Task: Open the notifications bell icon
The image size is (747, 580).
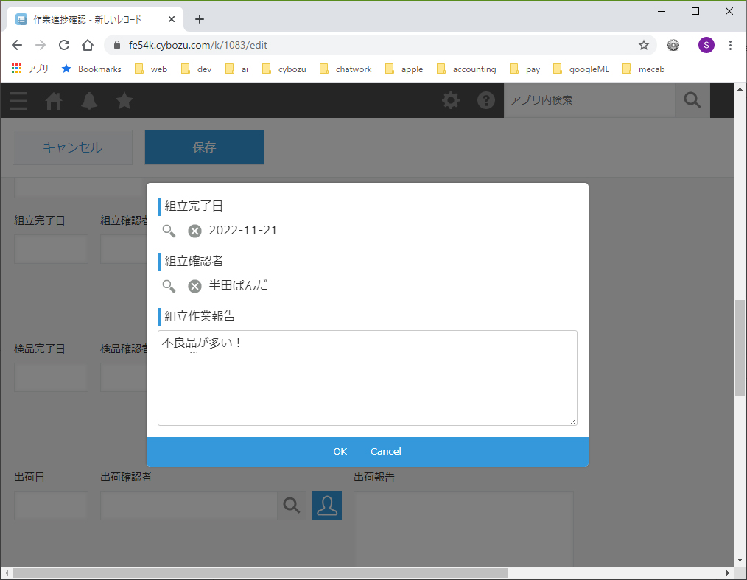Action: (x=89, y=101)
